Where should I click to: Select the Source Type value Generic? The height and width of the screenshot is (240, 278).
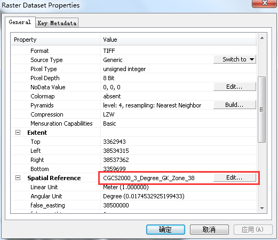(113, 60)
